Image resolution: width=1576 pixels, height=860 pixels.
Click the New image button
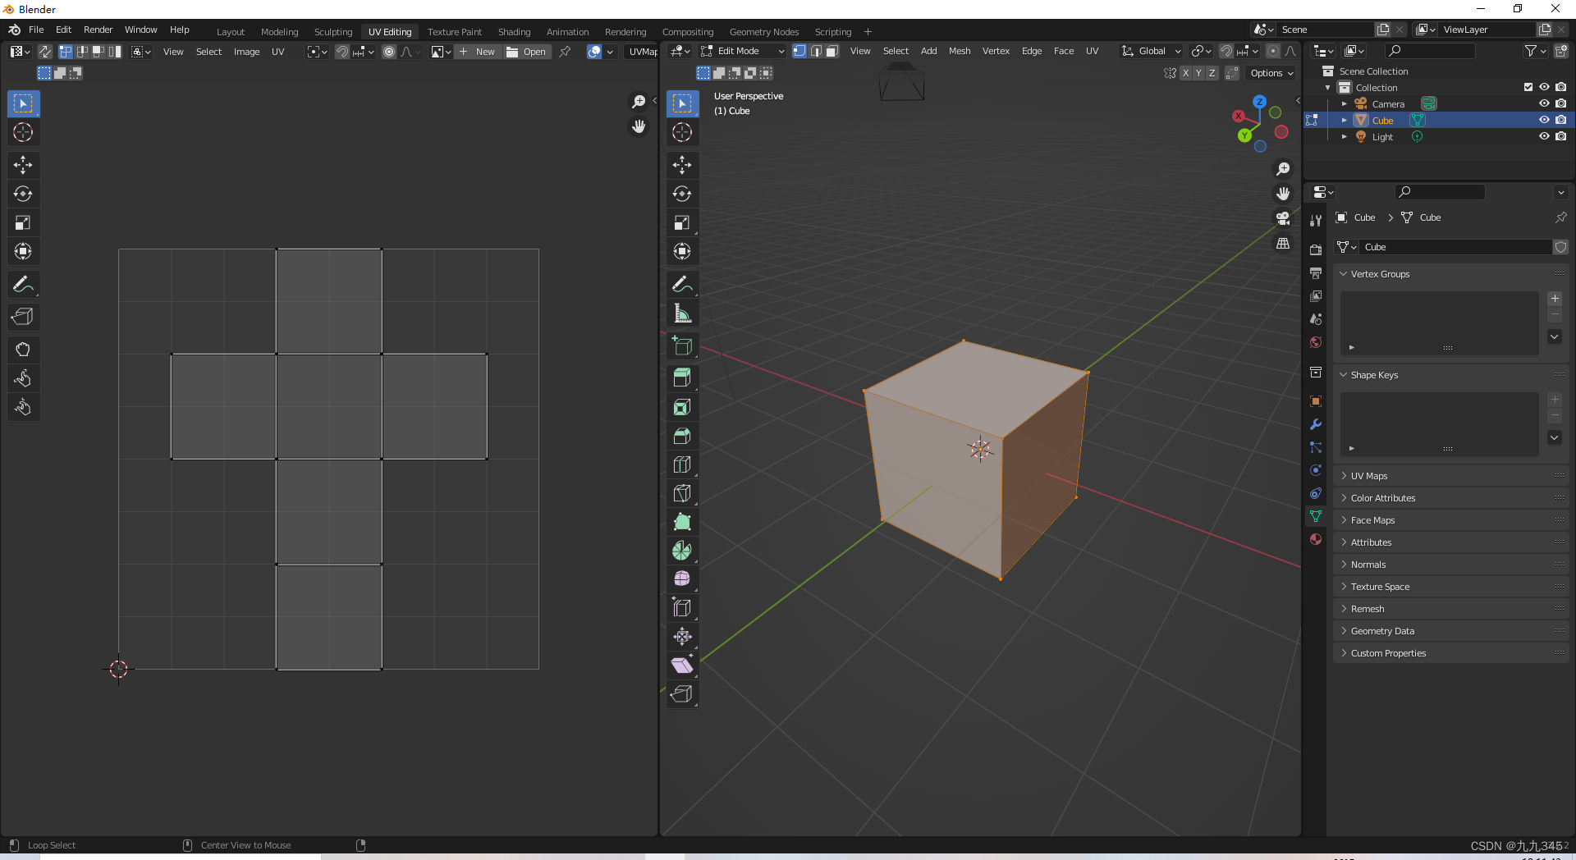478,52
